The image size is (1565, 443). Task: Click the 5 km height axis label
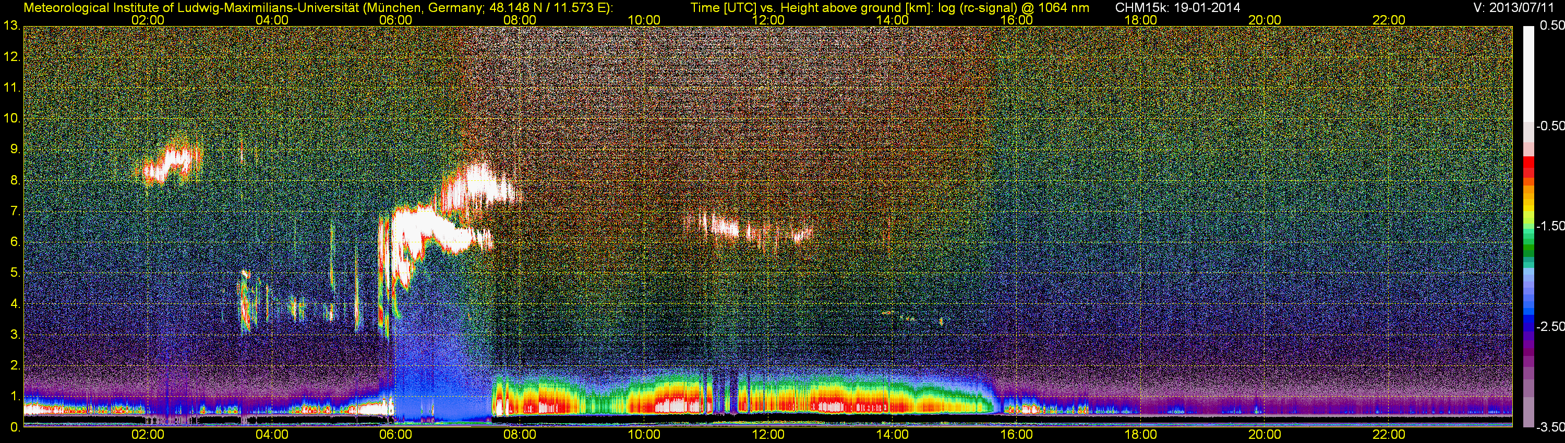point(15,273)
